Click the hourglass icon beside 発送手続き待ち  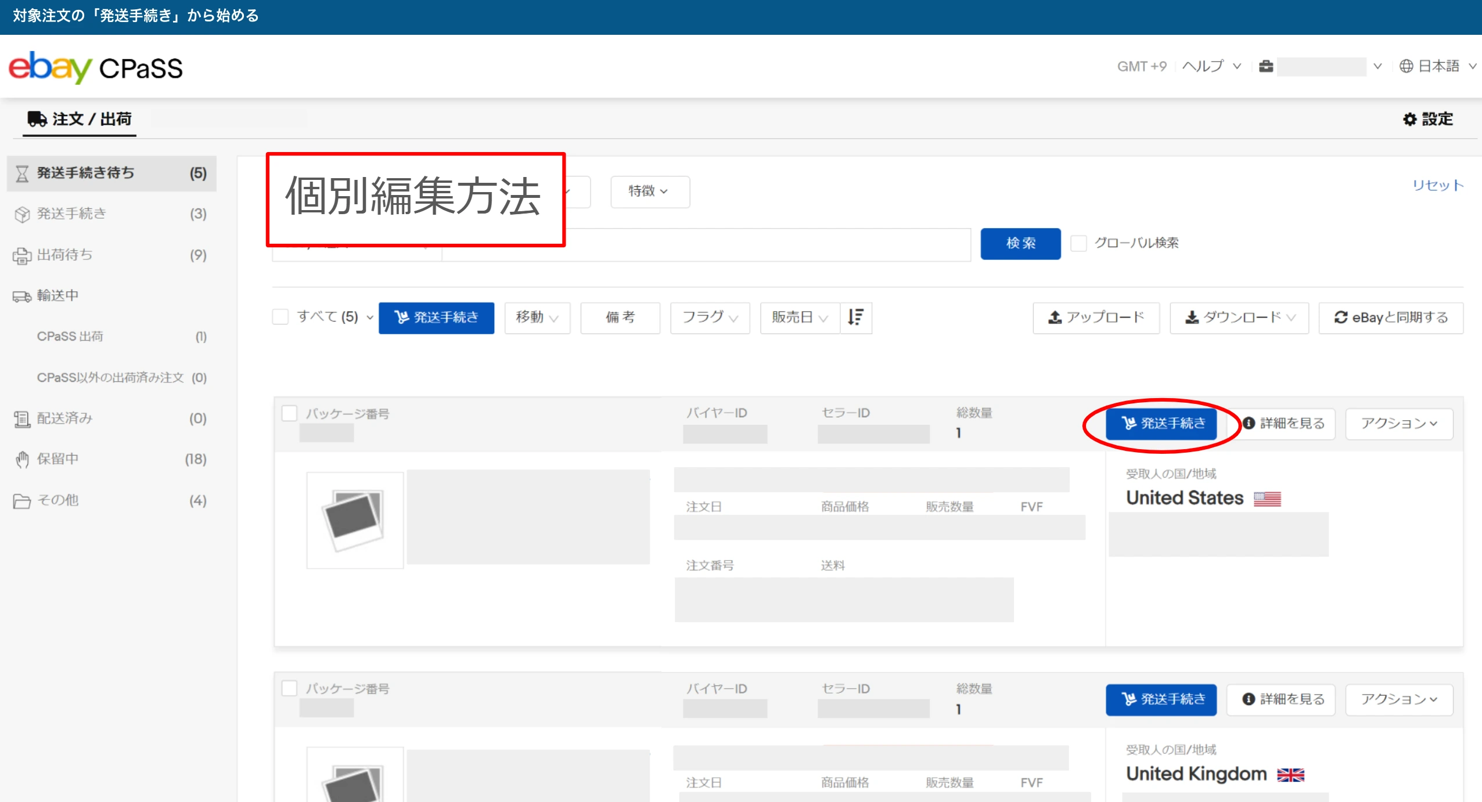tap(22, 174)
